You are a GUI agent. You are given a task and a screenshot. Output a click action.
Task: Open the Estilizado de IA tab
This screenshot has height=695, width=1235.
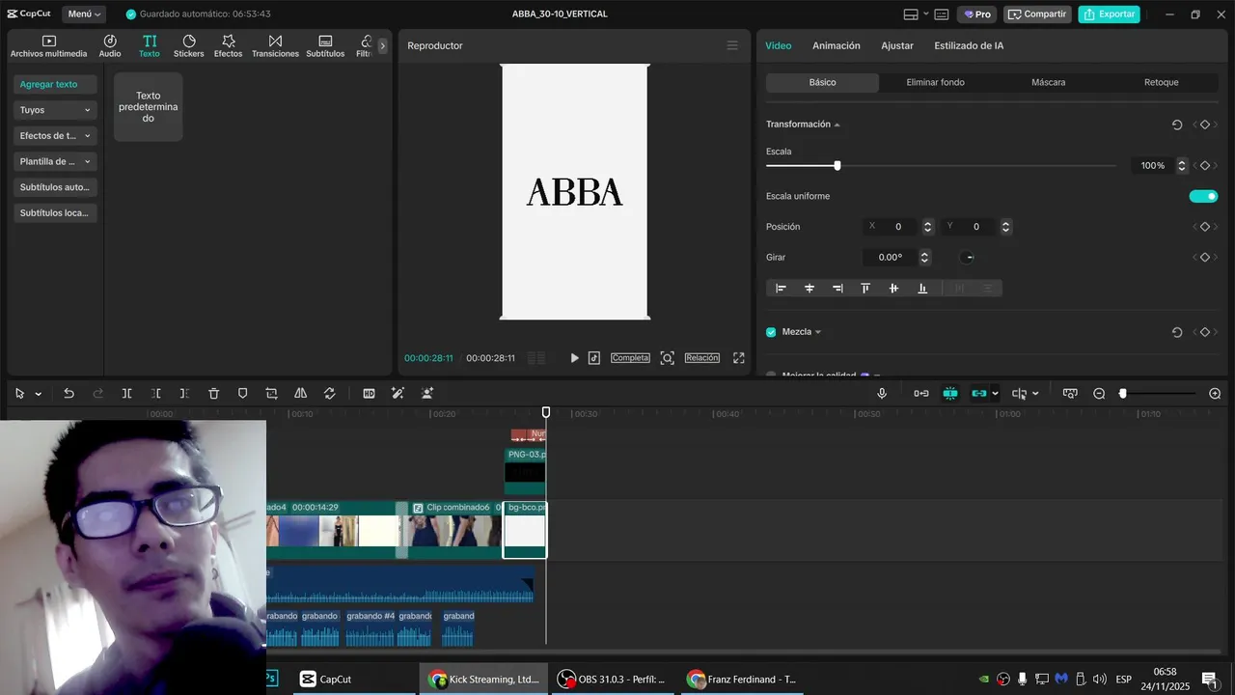(x=969, y=45)
